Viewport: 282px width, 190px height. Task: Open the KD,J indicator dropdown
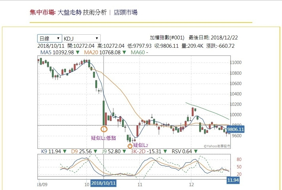coord(81,39)
